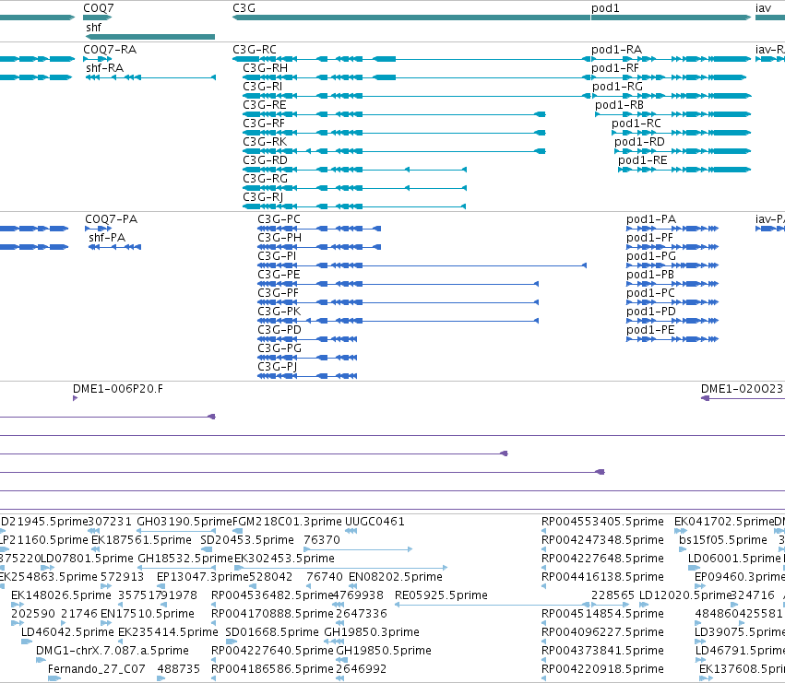Select transcript C3G-RH

point(266,68)
